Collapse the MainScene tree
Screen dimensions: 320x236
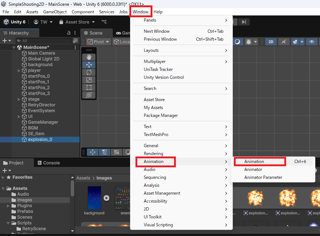point(14,47)
